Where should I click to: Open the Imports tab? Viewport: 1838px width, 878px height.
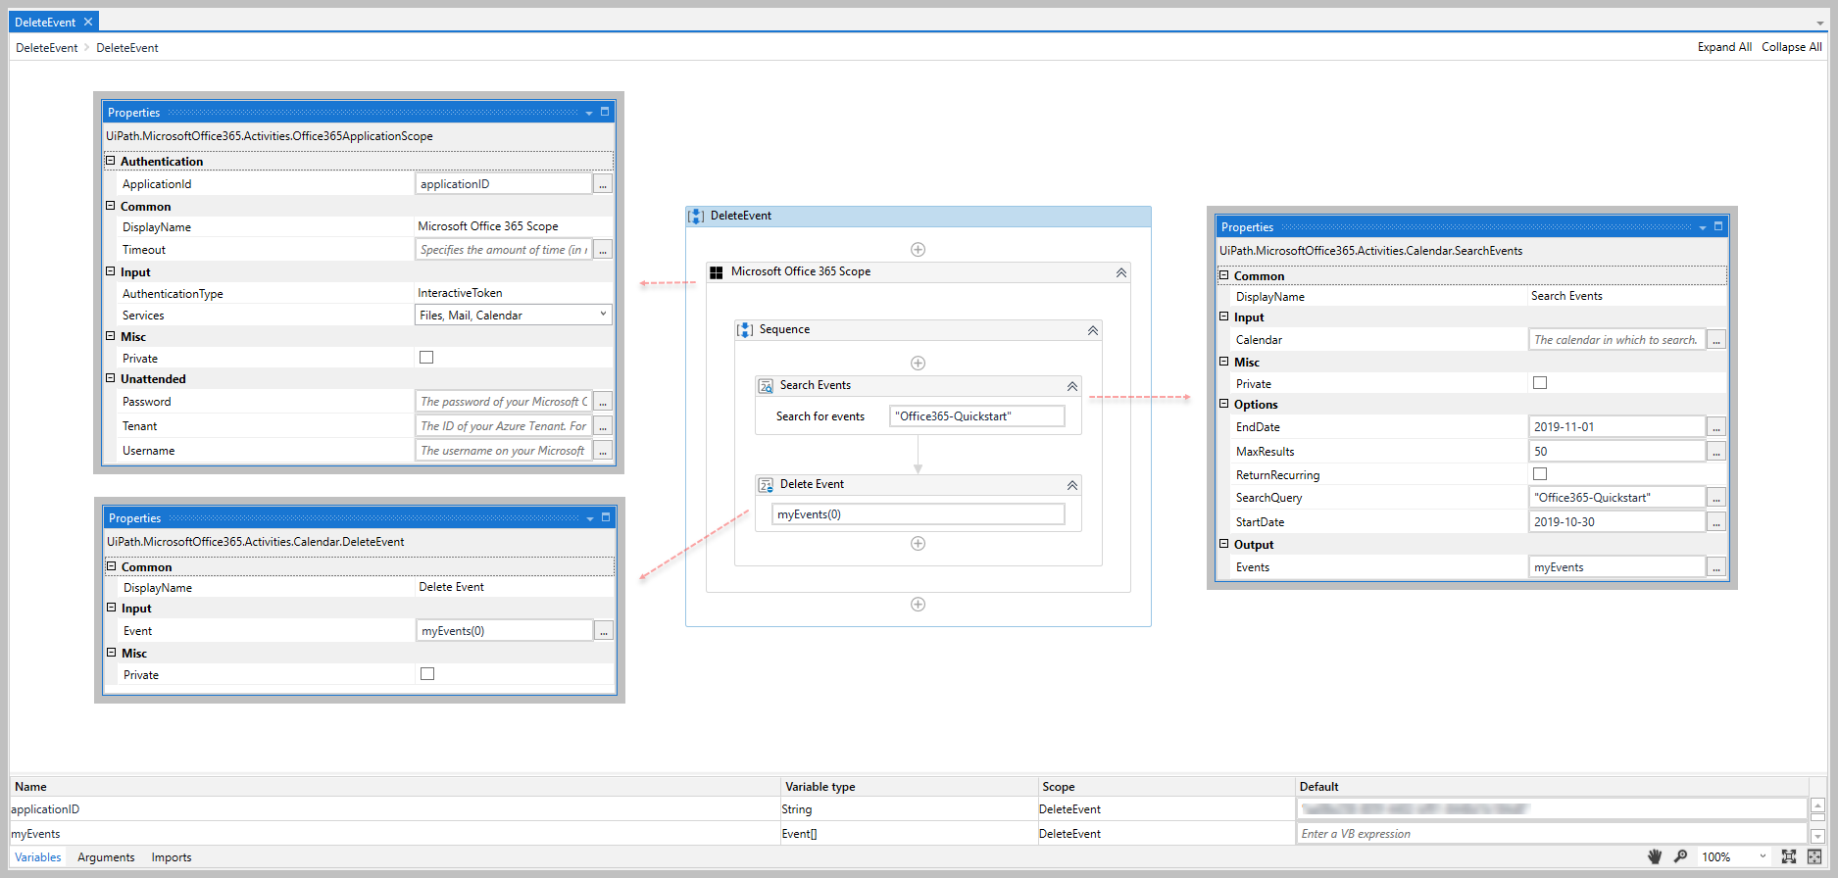point(172,857)
